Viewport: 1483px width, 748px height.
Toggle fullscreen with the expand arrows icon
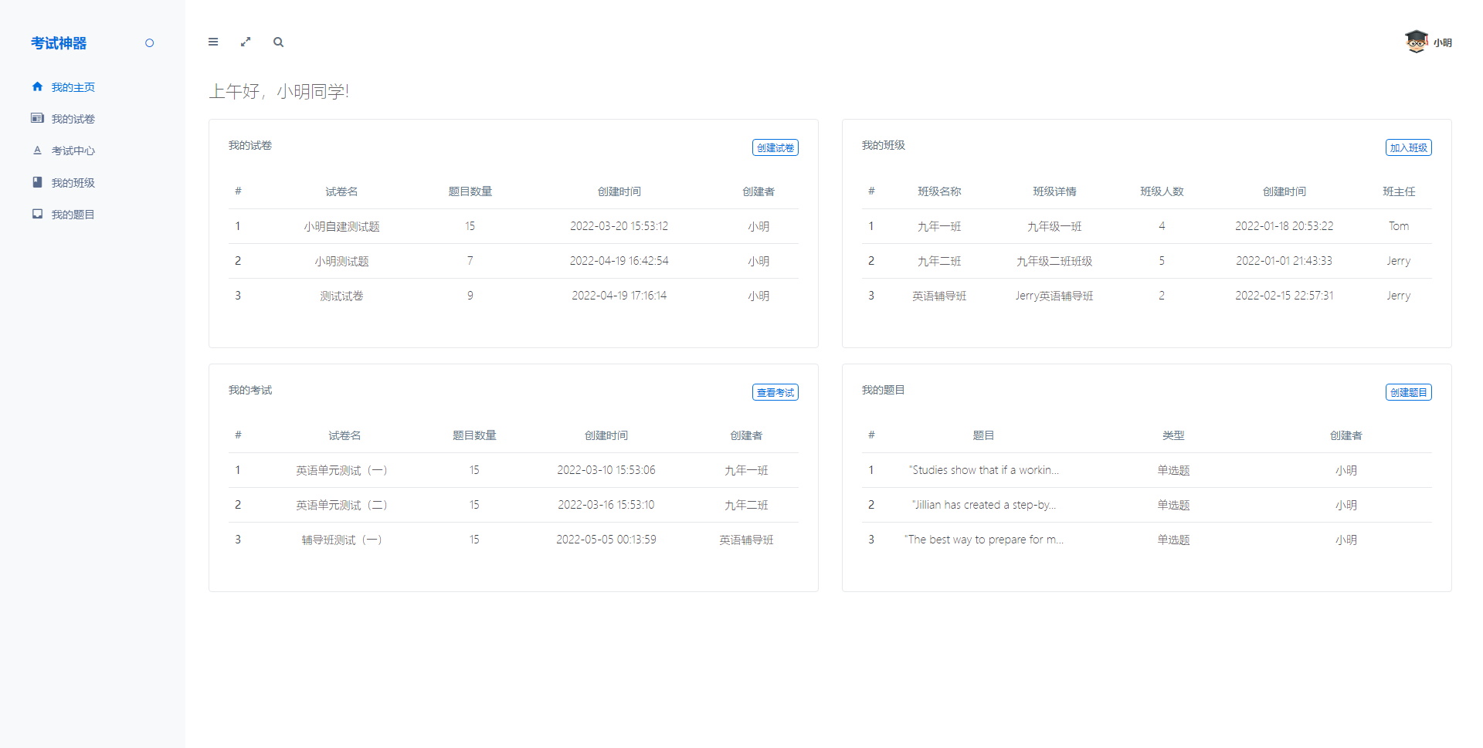[x=246, y=42]
